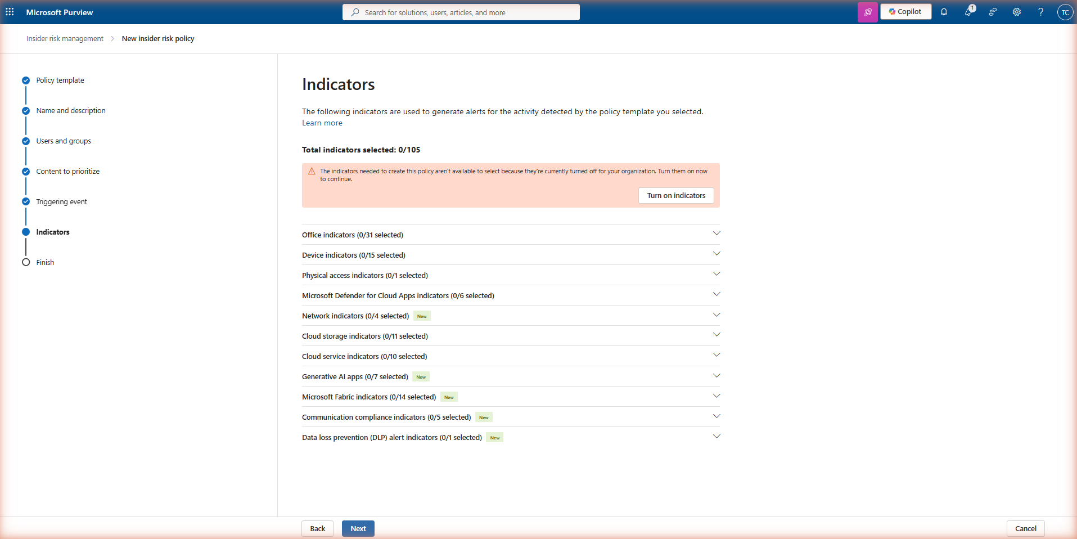Select the Users and groups step
The width and height of the screenshot is (1077, 539).
[63, 141]
